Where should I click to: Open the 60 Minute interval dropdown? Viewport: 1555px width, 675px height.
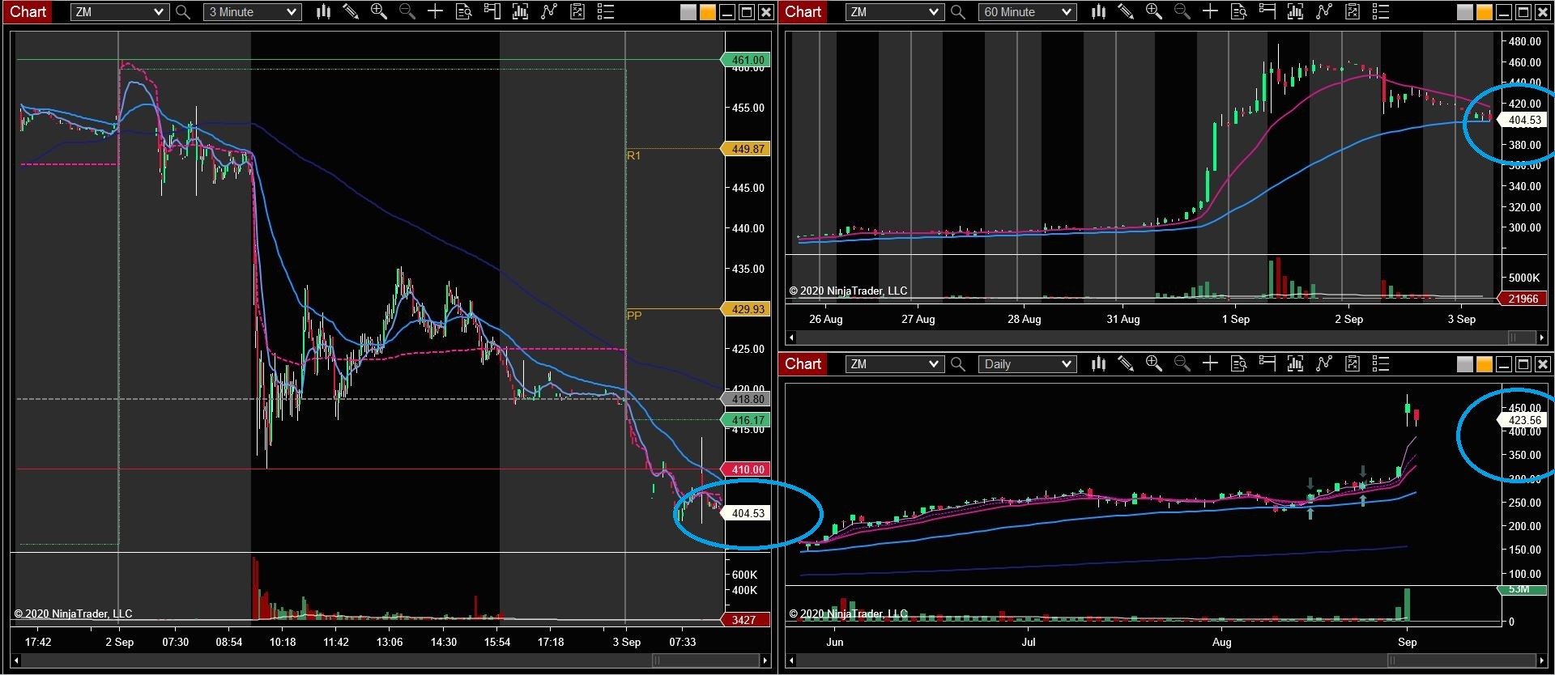1027,12
